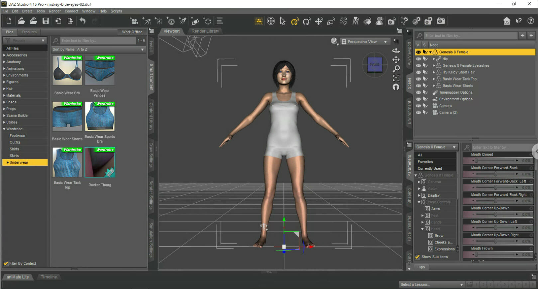The width and height of the screenshot is (538, 289).
Task: Select the Currently Used filter
Action: pyautogui.click(x=436, y=168)
